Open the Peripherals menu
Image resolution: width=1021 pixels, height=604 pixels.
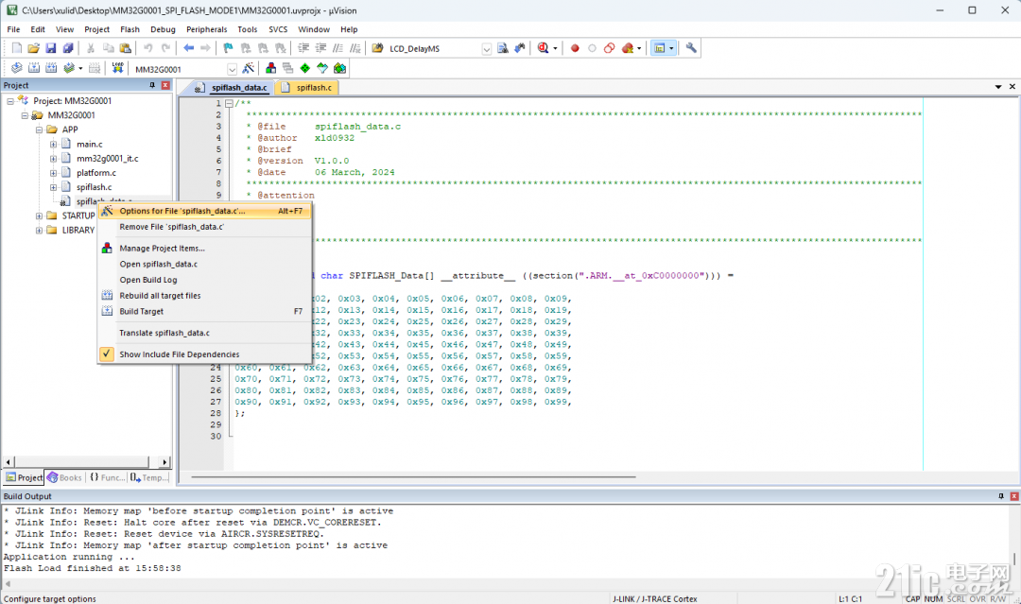pyautogui.click(x=206, y=29)
